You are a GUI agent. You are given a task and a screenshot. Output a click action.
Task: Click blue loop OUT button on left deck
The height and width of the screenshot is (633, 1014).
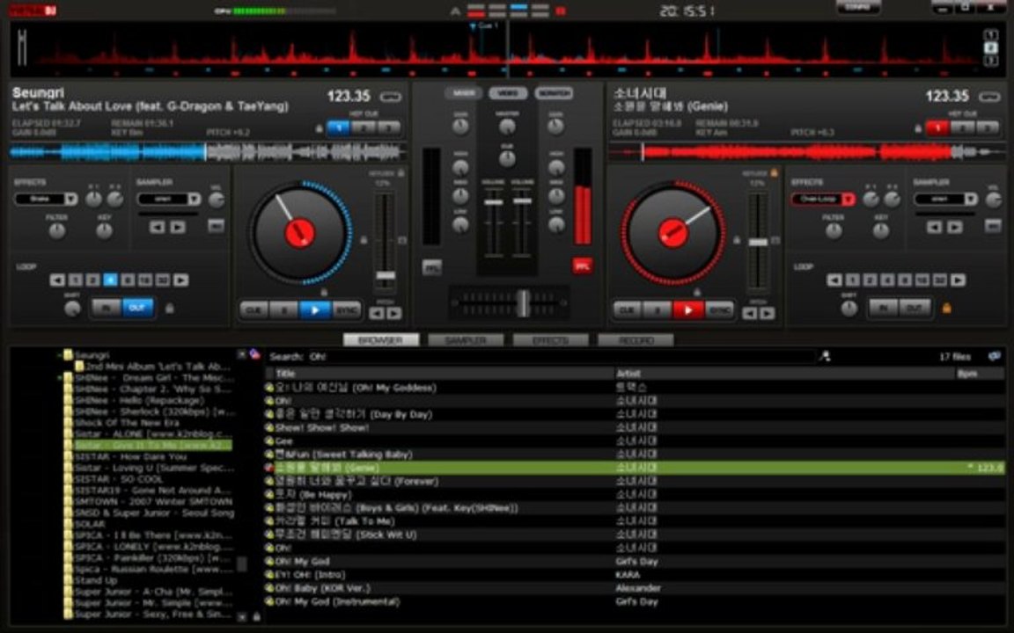(x=137, y=308)
